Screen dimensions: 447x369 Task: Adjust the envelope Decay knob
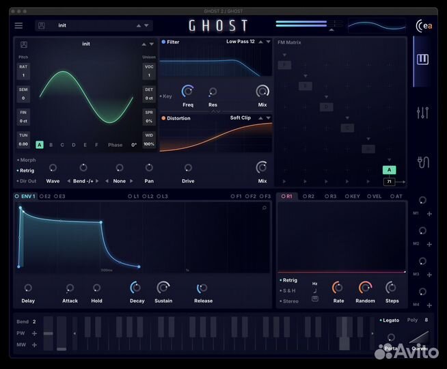[x=136, y=288]
